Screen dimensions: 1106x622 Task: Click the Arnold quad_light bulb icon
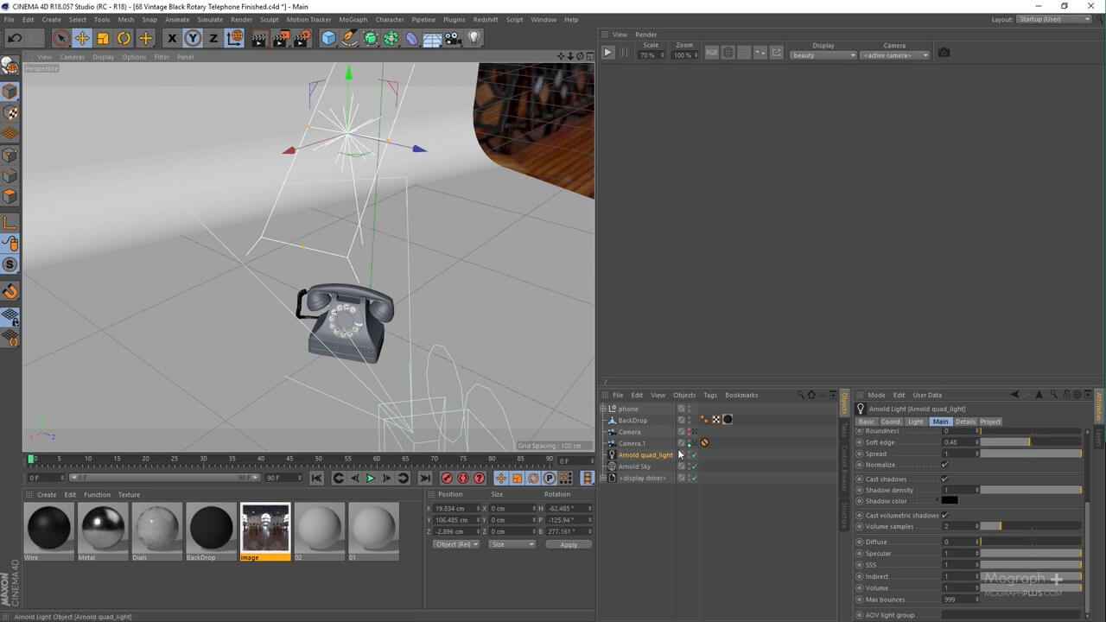click(x=612, y=454)
